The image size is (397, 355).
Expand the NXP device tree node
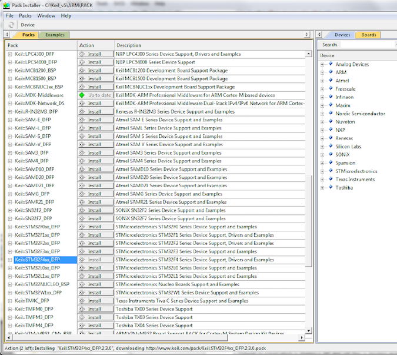click(x=322, y=130)
